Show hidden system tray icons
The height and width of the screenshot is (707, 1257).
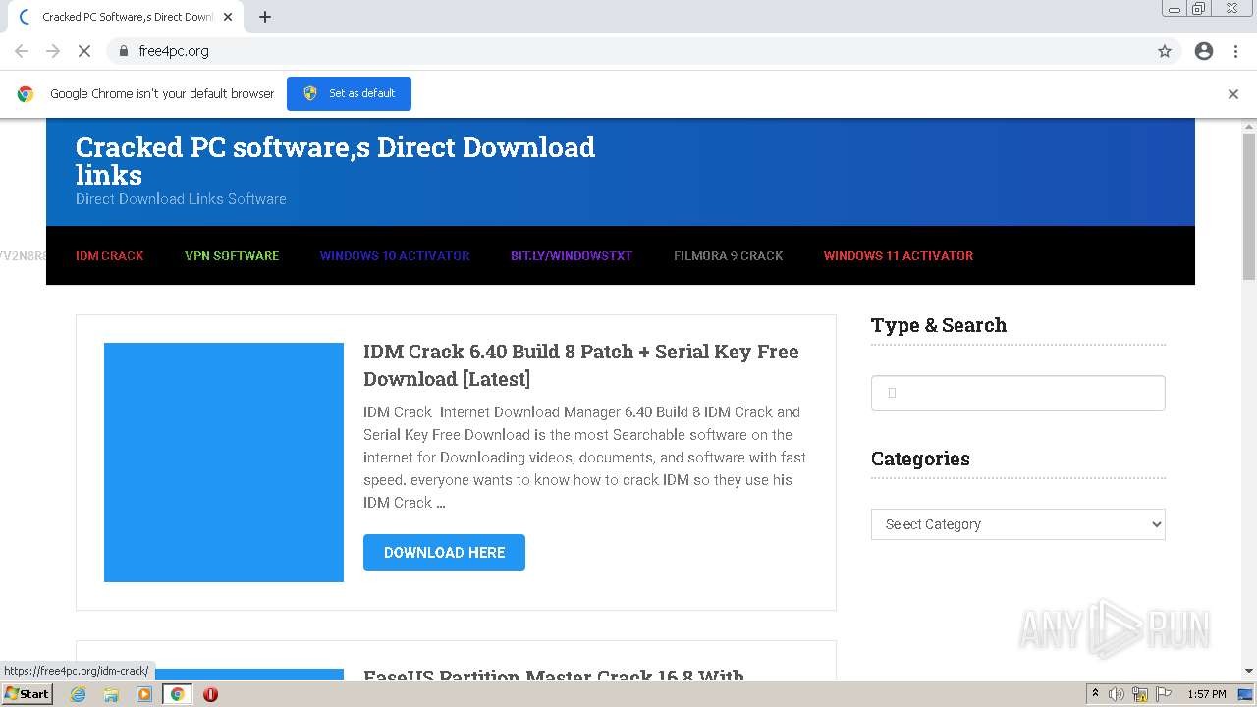[x=1095, y=693]
